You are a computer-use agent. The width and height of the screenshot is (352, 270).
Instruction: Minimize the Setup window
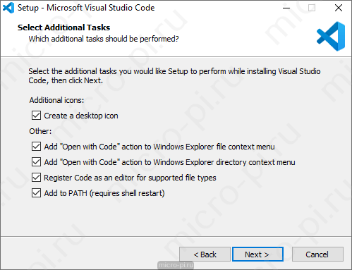[286, 8]
